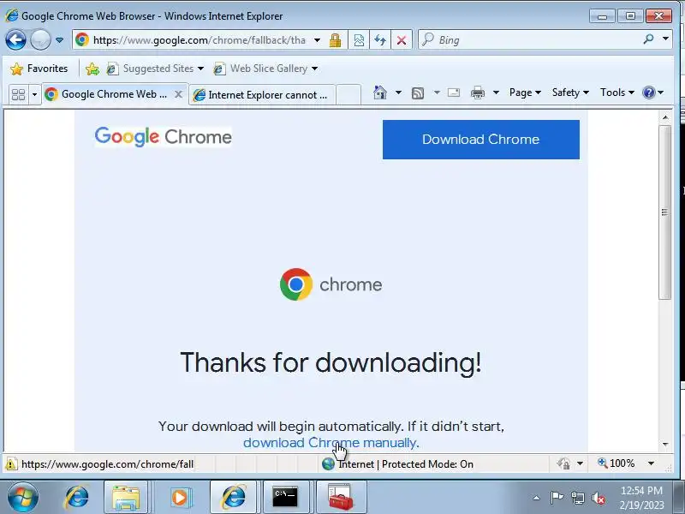The width and height of the screenshot is (685, 514).
Task: Click the network tray icon
Action: pos(577,498)
